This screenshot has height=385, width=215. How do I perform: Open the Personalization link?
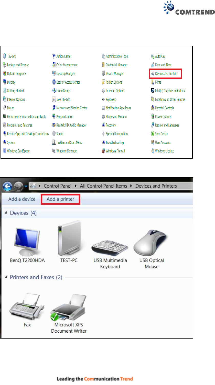(x=65, y=117)
